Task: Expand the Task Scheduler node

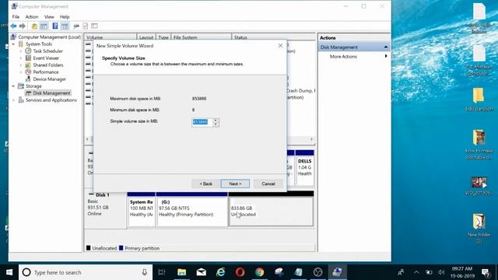Action: [x=21, y=51]
